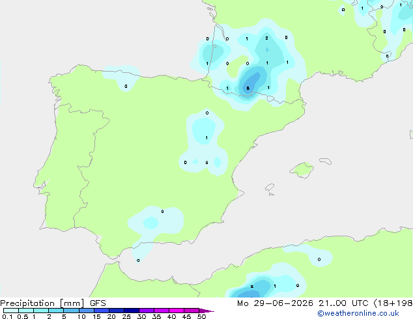Click the forecast date 'Mo 29-06-2026 21..00 UTC' text
413x319 pixels.
click(x=303, y=303)
